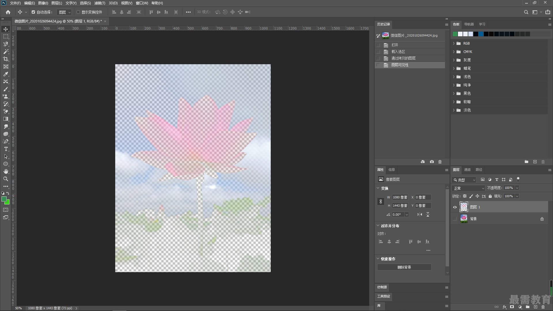This screenshot has width=553, height=311.
Task: Hide layer 图层 1 with eye icon
Action: click(455, 207)
